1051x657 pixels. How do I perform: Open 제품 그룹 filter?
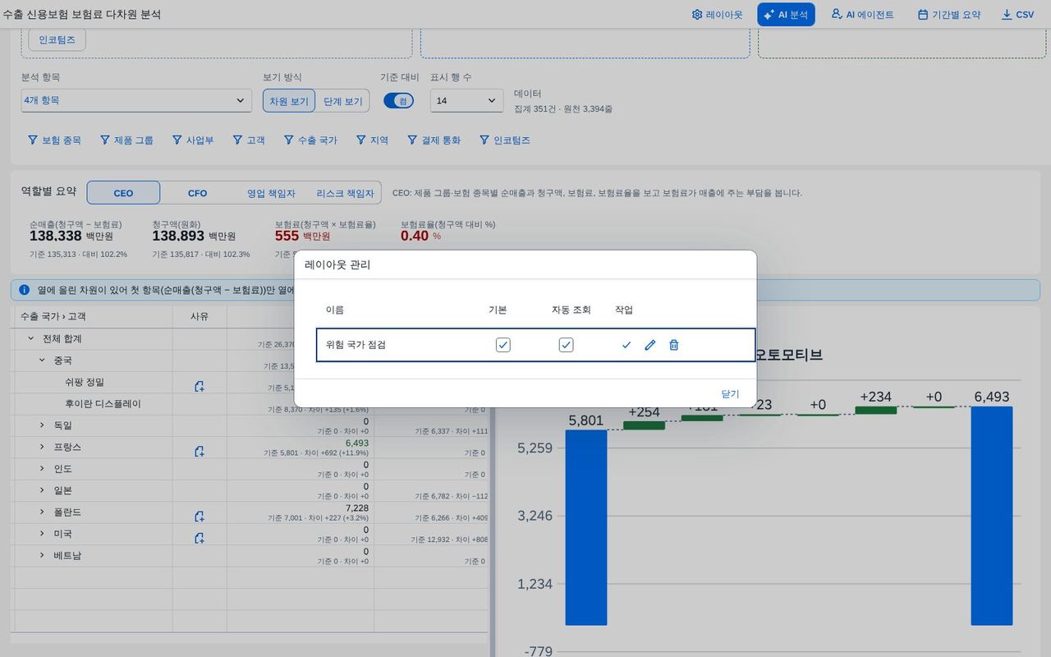(x=126, y=140)
